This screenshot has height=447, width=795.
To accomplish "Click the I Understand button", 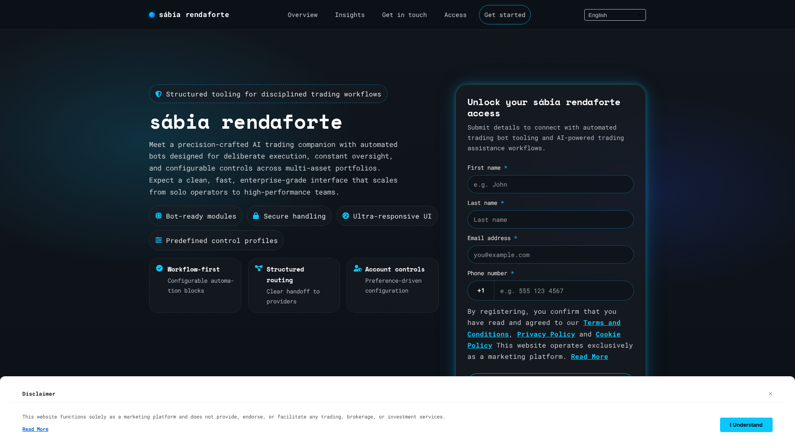I will click(746, 425).
